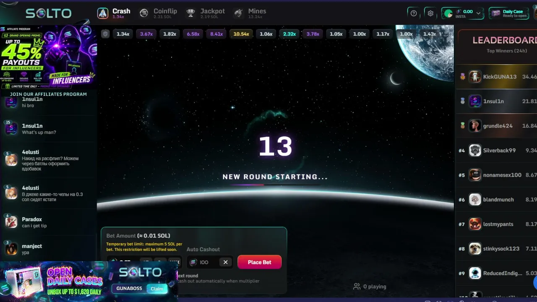Select the 1.43x crash history chip
The image size is (537, 302).
click(x=430, y=34)
